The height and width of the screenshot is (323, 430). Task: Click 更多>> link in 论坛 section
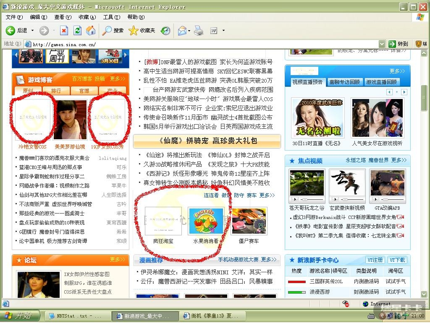pyautogui.click(x=118, y=259)
